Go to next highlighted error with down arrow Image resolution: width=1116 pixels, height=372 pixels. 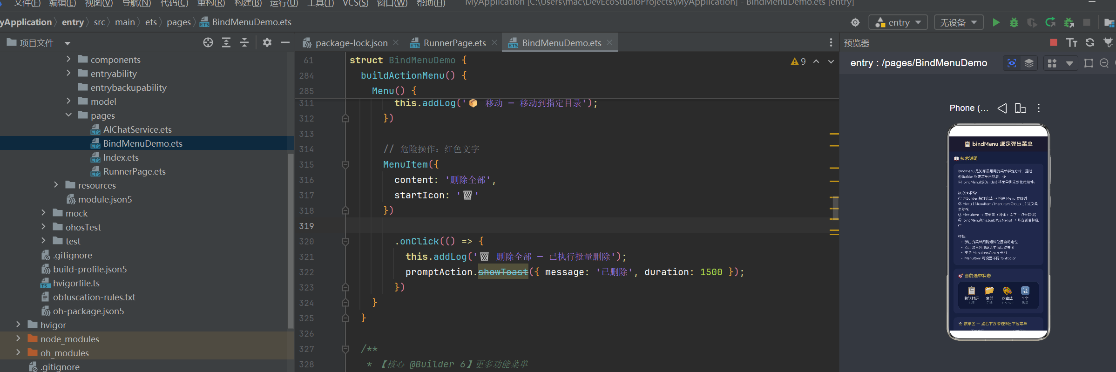coord(831,61)
